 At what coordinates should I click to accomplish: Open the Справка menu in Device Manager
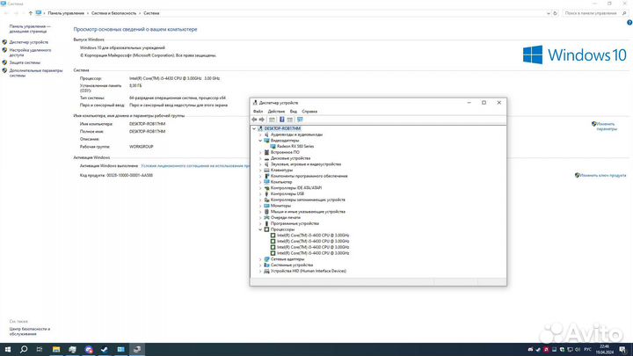tap(309, 112)
